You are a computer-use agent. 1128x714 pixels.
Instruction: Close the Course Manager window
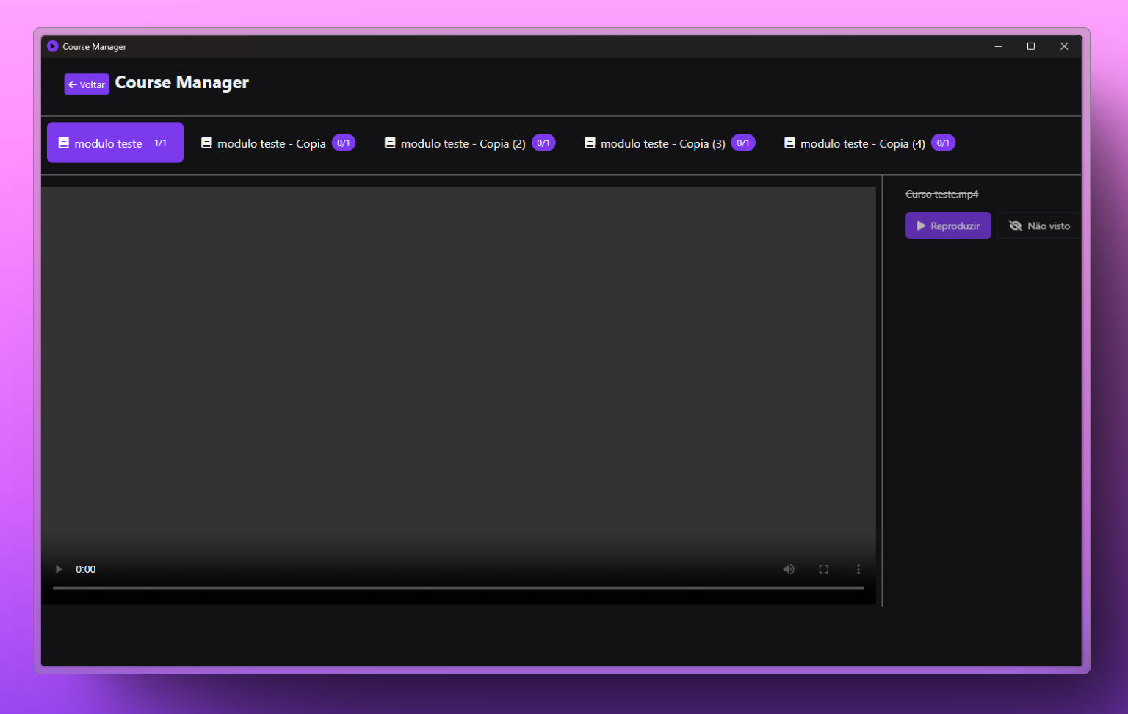point(1064,46)
